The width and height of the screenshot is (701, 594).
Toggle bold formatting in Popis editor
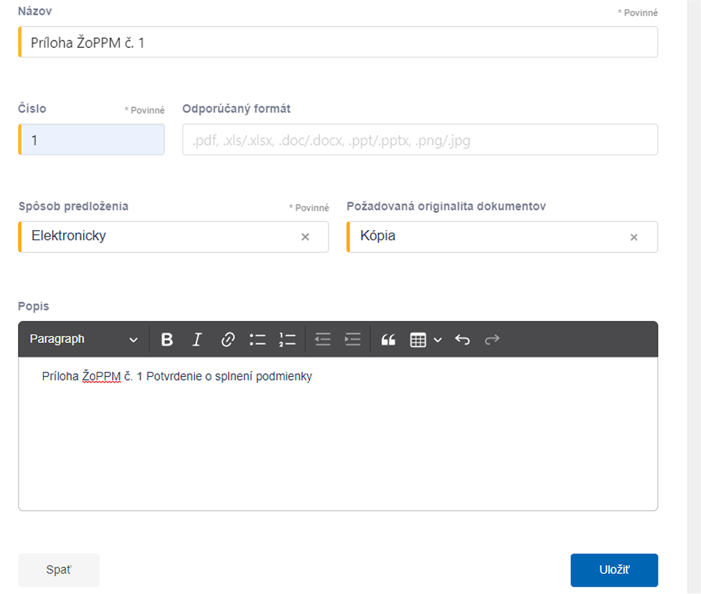167,339
